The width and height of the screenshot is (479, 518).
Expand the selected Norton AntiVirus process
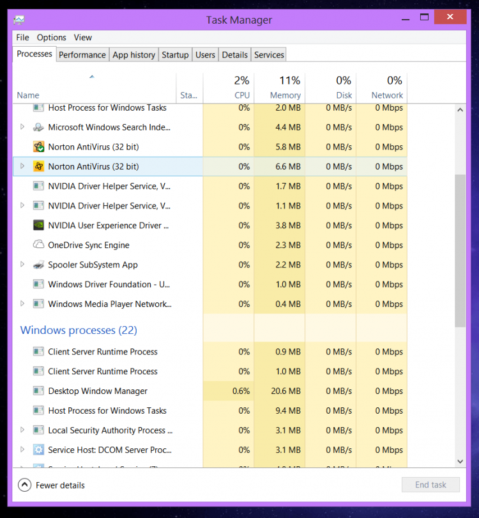pyautogui.click(x=22, y=166)
